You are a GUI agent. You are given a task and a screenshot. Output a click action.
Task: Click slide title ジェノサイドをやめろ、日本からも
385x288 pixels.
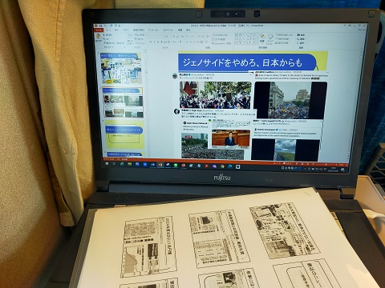[x=243, y=62]
